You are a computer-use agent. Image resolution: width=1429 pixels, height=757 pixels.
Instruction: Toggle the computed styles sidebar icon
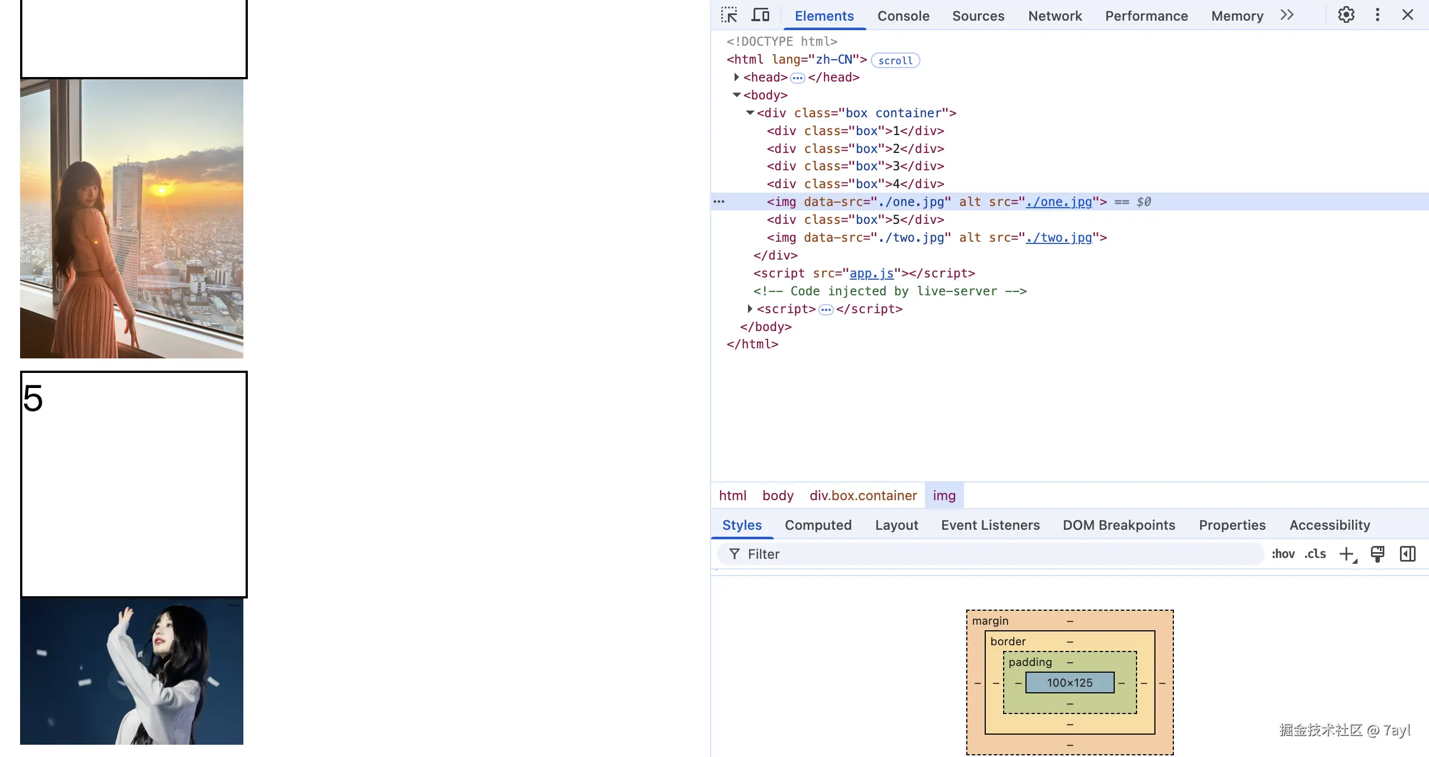click(x=1407, y=554)
